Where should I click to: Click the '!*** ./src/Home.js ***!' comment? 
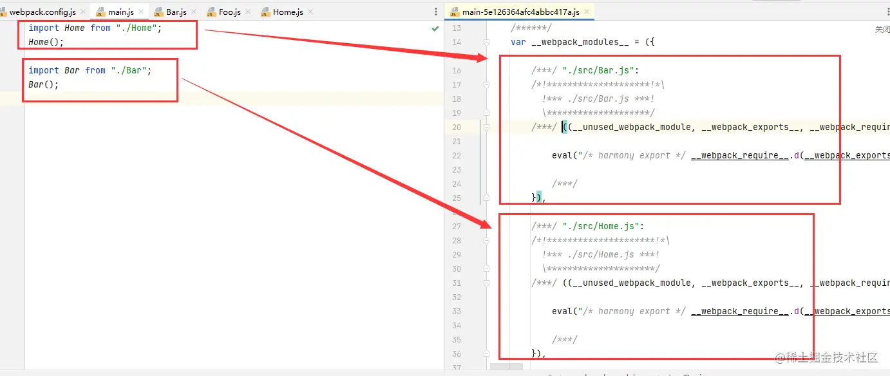601,255
